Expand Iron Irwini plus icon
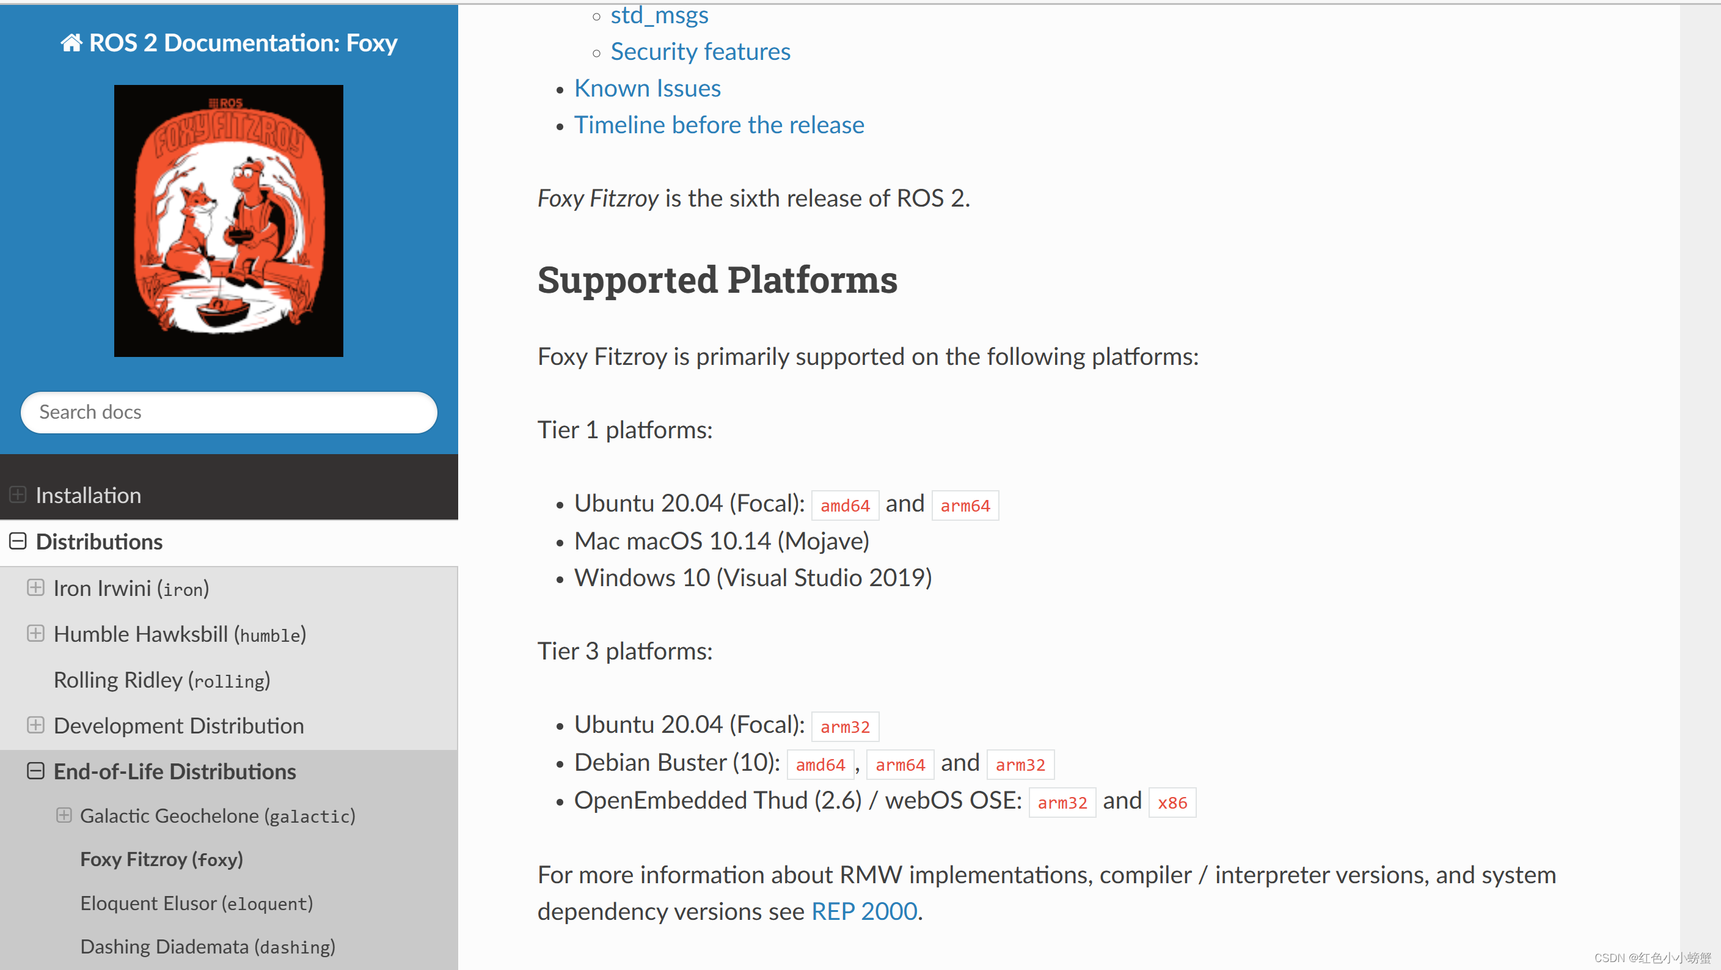 [35, 587]
